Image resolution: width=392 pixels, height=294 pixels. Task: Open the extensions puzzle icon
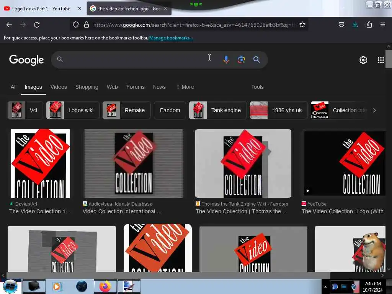(x=369, y=24)
